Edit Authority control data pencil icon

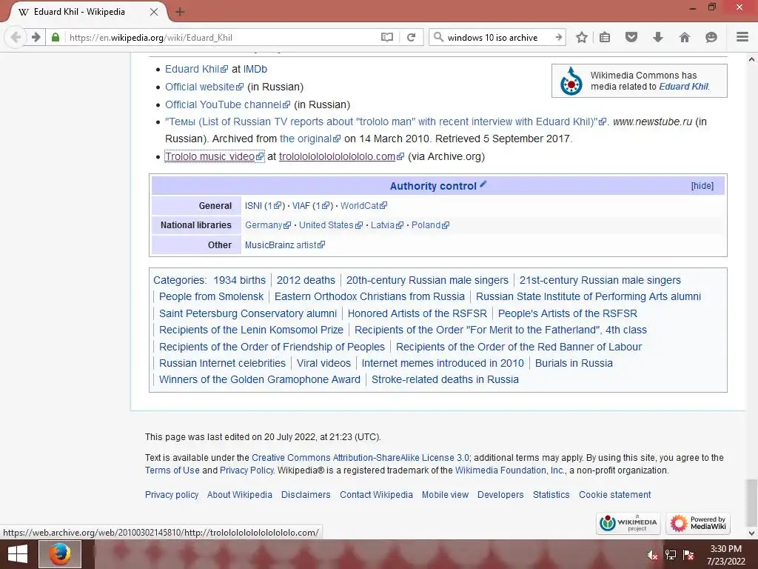tap(483, 184)
